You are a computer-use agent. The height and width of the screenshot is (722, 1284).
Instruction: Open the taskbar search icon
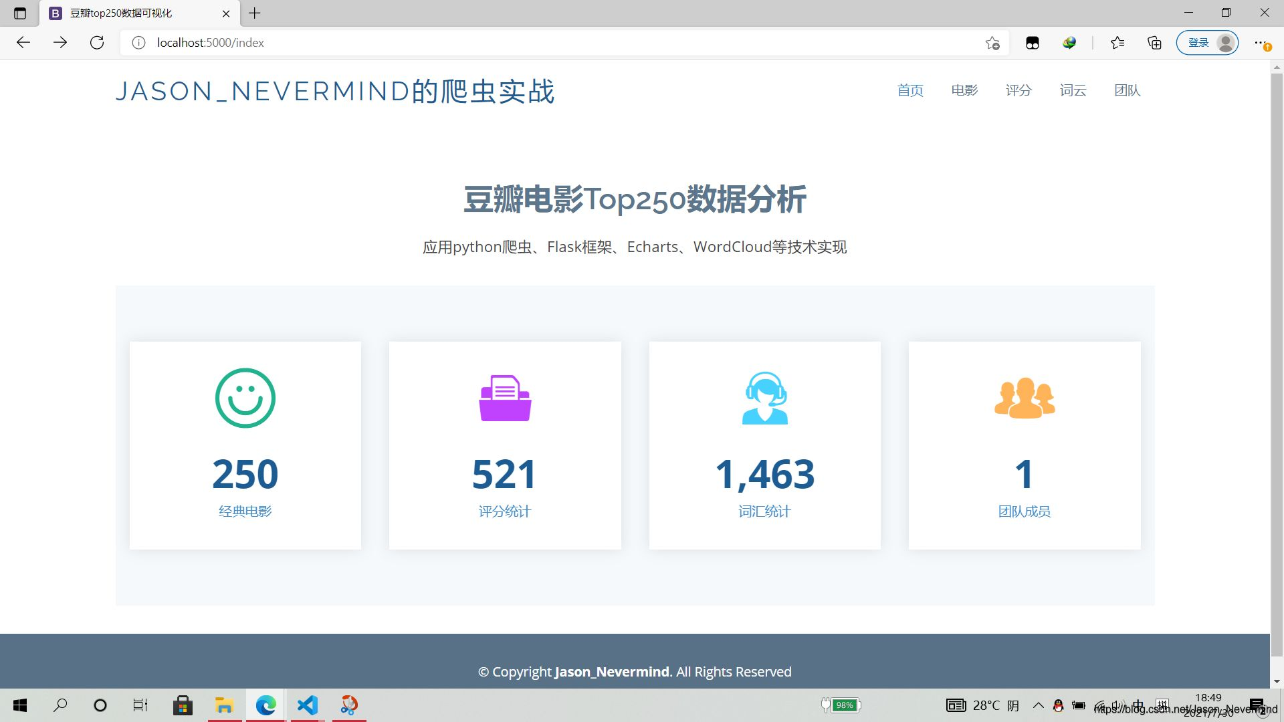pos(60,705)
